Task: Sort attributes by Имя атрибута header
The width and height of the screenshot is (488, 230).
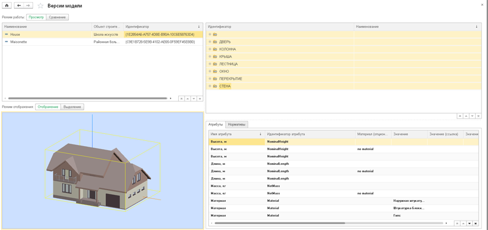Action: click(236, 134)
